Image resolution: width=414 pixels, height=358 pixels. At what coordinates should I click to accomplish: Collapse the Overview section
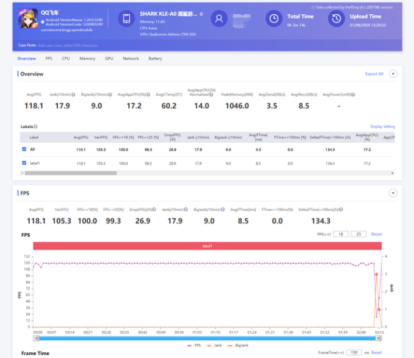click(x=393, y=74)
